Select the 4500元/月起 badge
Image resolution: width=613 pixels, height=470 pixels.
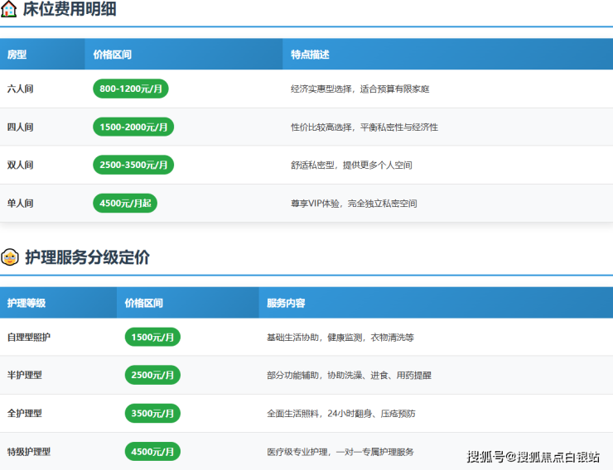coord(124,203)
